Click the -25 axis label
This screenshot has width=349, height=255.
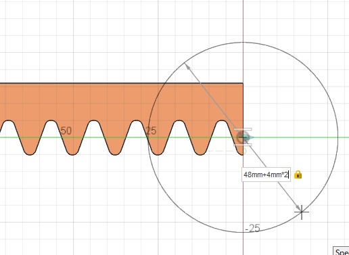(x=253, y=228)
